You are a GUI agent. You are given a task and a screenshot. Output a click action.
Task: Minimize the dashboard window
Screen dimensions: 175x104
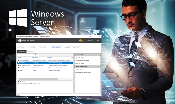[90, 36]
